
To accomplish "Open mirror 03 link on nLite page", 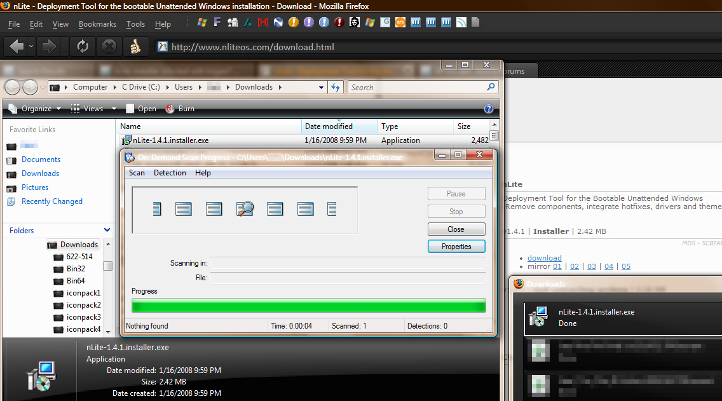I will click(591, 266).
